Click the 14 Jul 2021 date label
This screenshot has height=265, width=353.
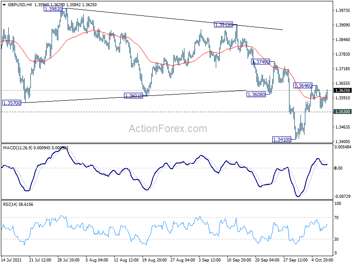(11, 260)
